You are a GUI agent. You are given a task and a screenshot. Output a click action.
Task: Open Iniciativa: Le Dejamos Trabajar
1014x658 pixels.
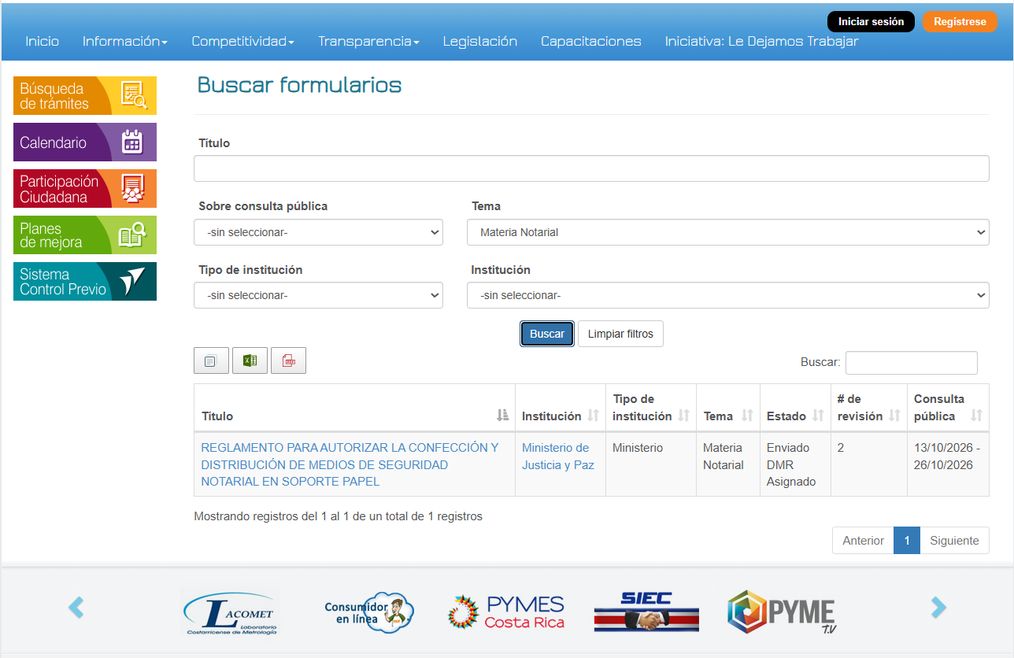[761, 42]
